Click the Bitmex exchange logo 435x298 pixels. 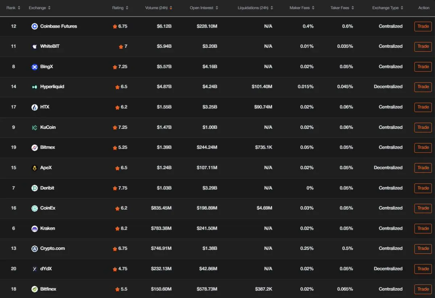pos(34,147)
